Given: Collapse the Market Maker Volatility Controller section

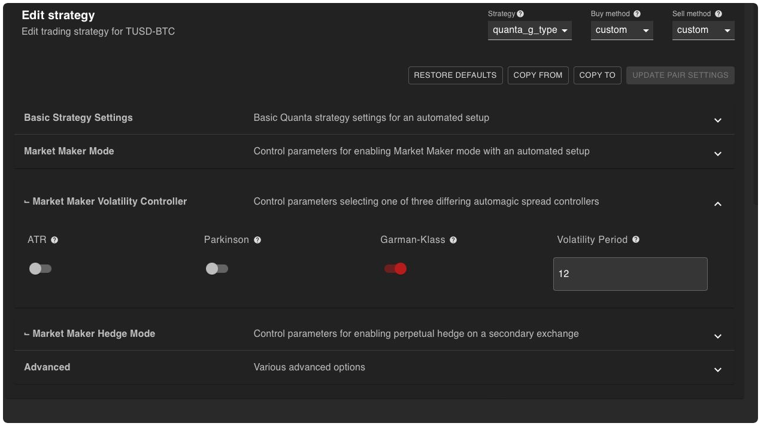Looking at the screenshot, I should coord(718,204).
